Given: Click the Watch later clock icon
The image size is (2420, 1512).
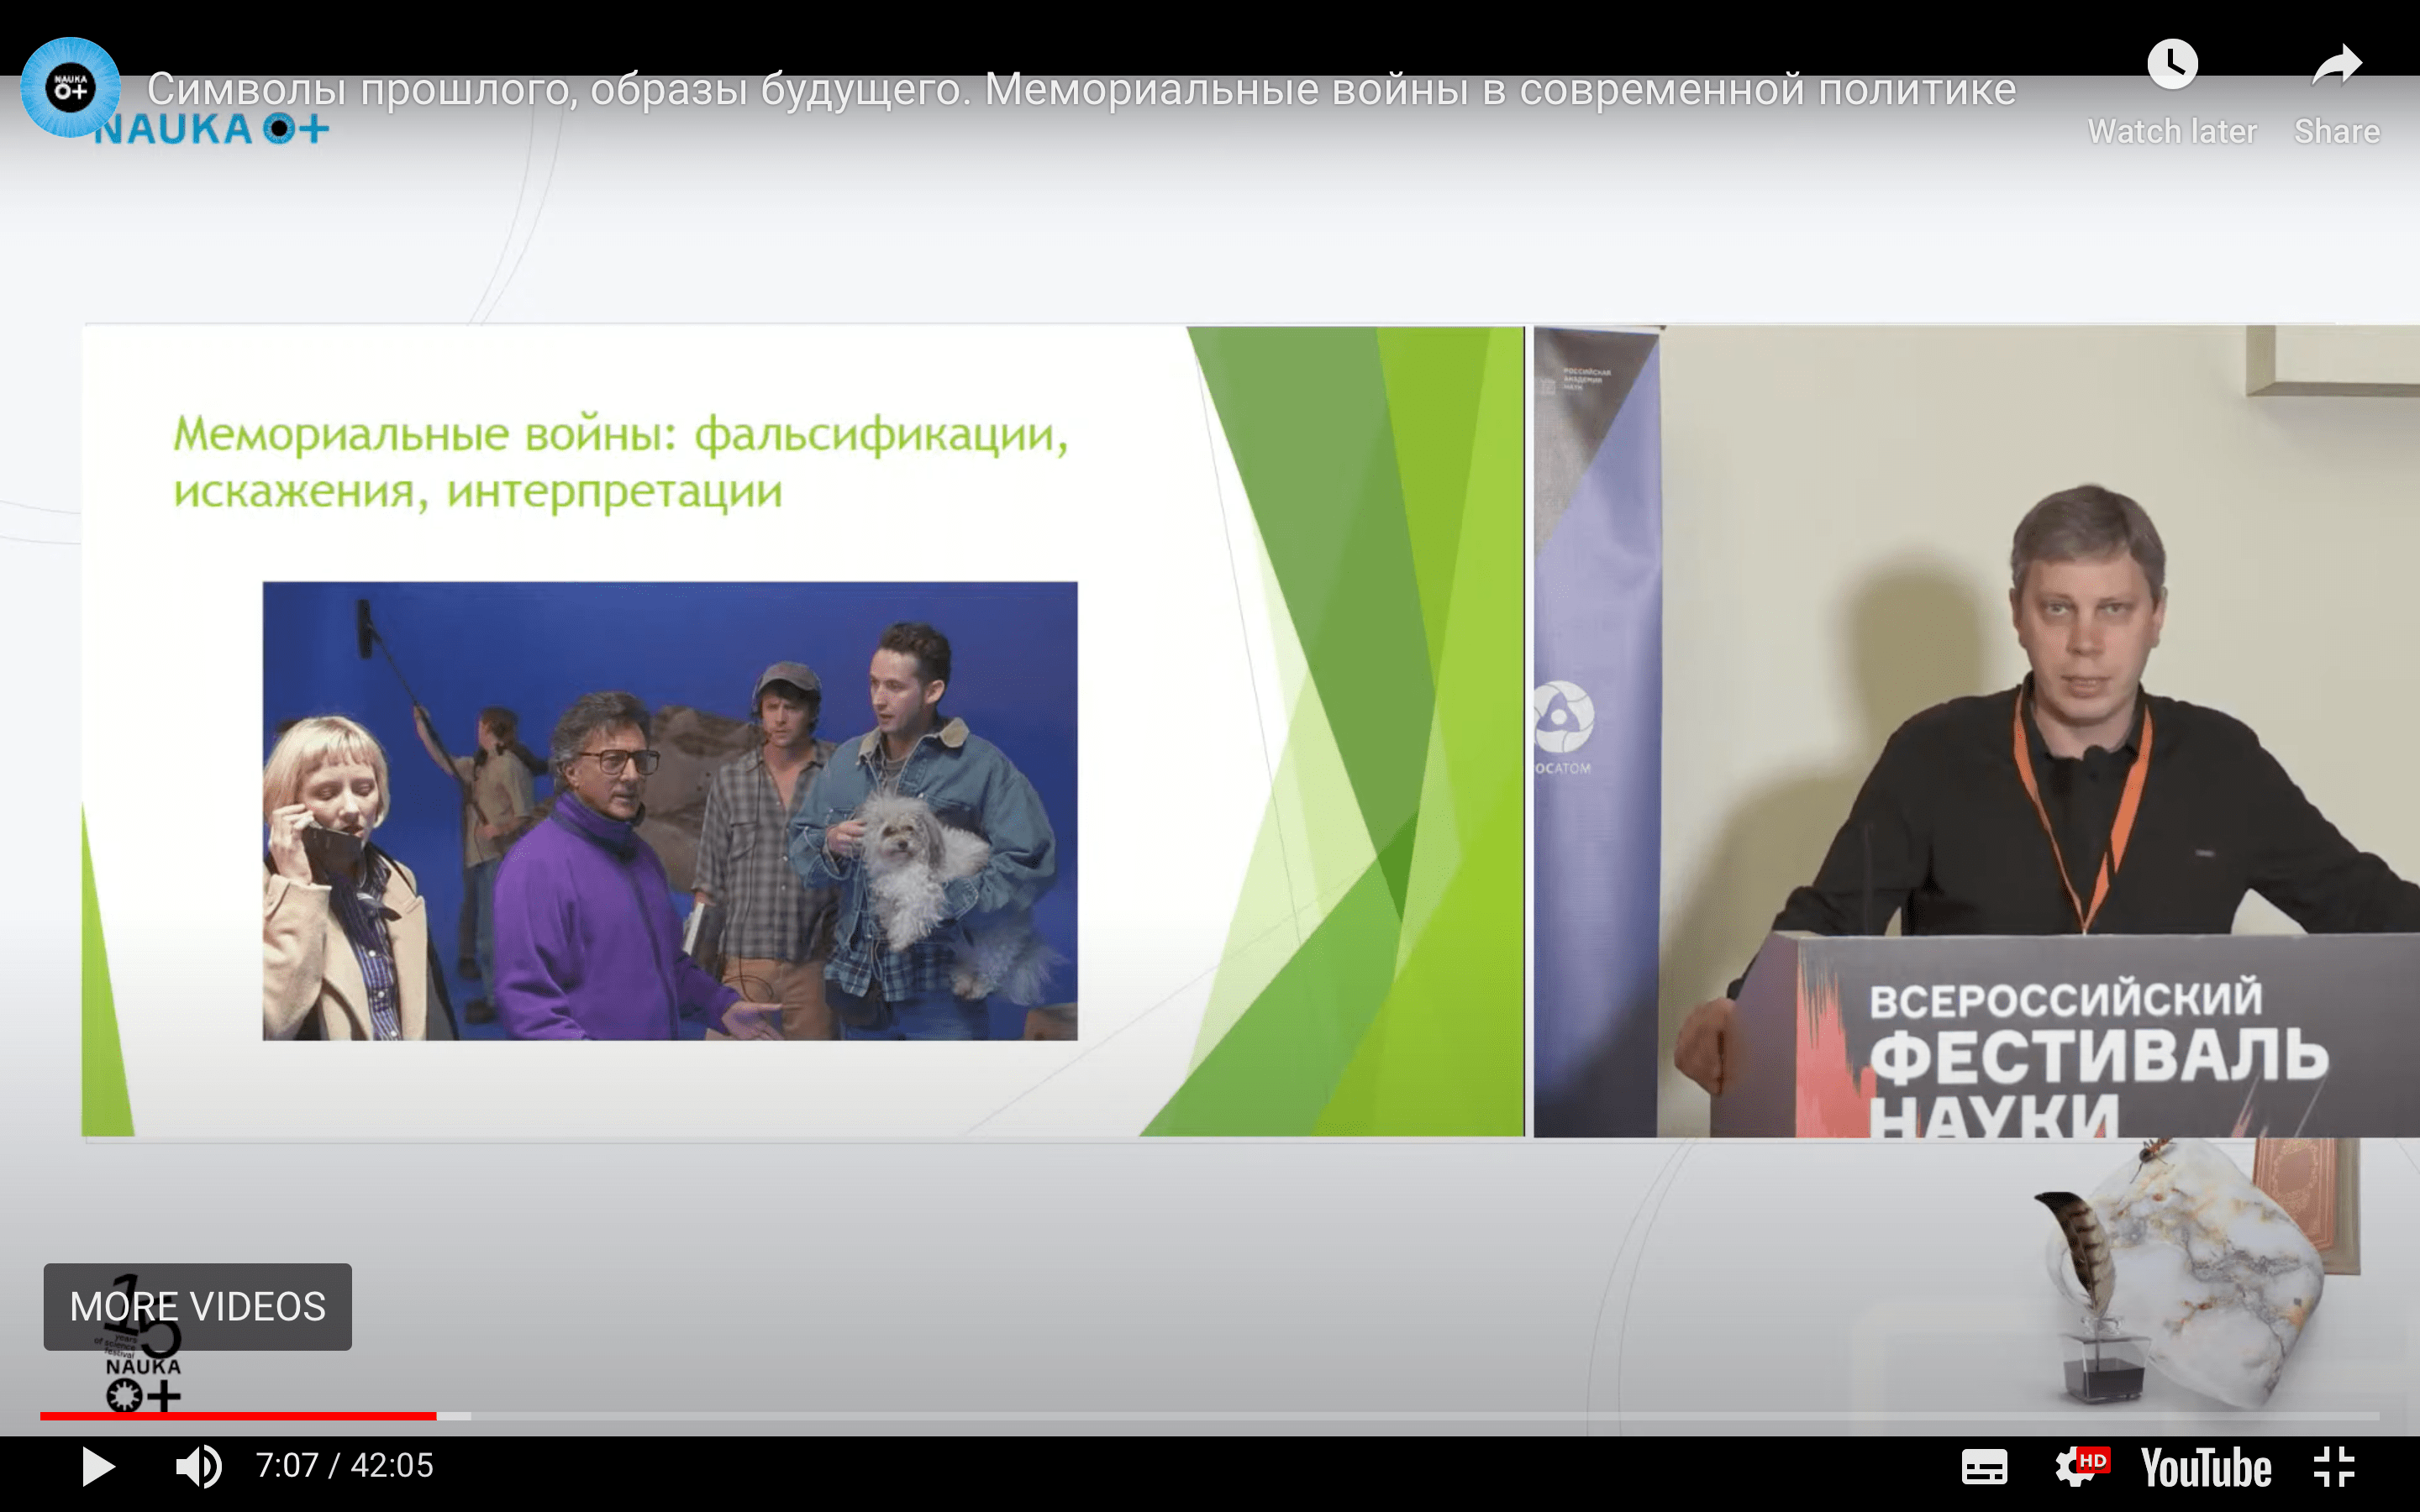Looking at the screenshot, I should [x=2171, y=65].
